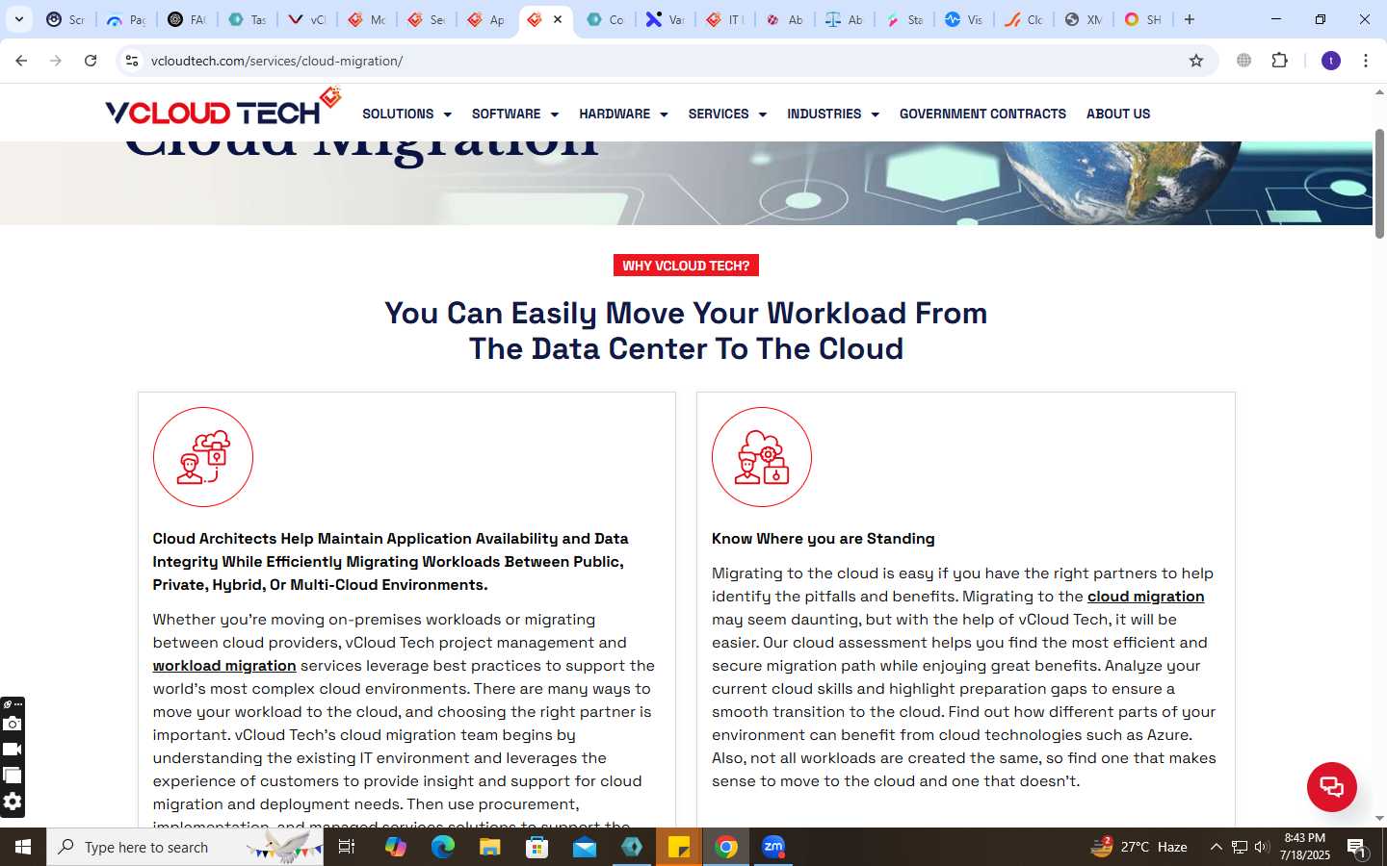The width and height of the screenshot is (1387, 866).
Task: Click the WHY VCLOUD TECH? badge
Action: pyautogui.click(x=686, y=266)
